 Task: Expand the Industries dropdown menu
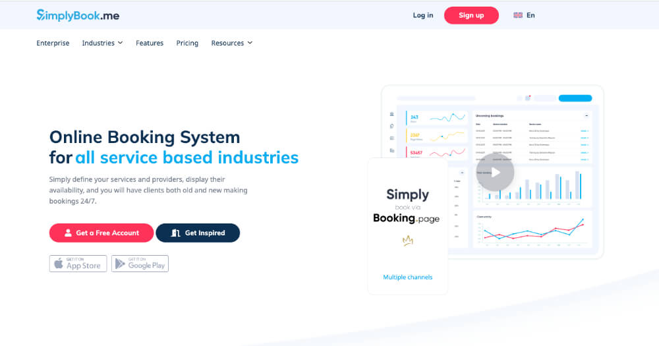coord(102,43)
